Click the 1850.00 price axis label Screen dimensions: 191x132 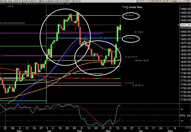(185, 51)
